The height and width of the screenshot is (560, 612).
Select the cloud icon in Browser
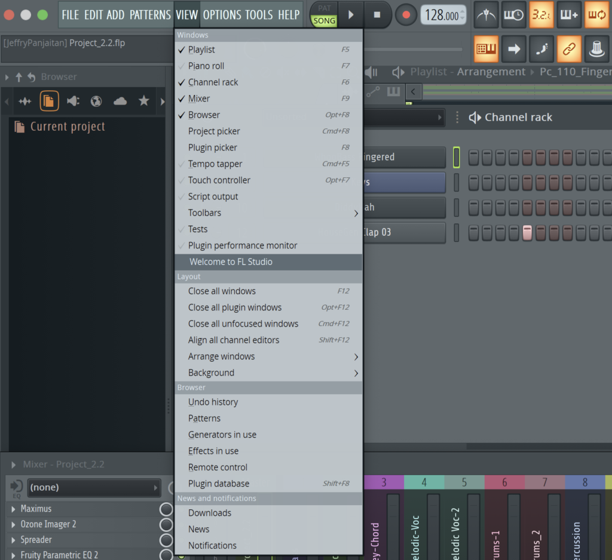pyautogui.click(x=120, y=101)
